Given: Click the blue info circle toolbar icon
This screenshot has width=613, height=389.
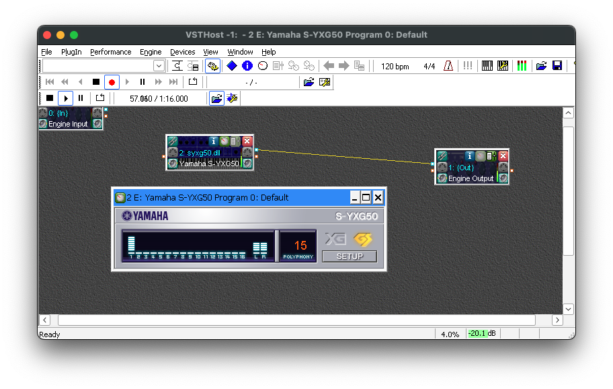Looking at the screenshot, I should click(247, 66).
